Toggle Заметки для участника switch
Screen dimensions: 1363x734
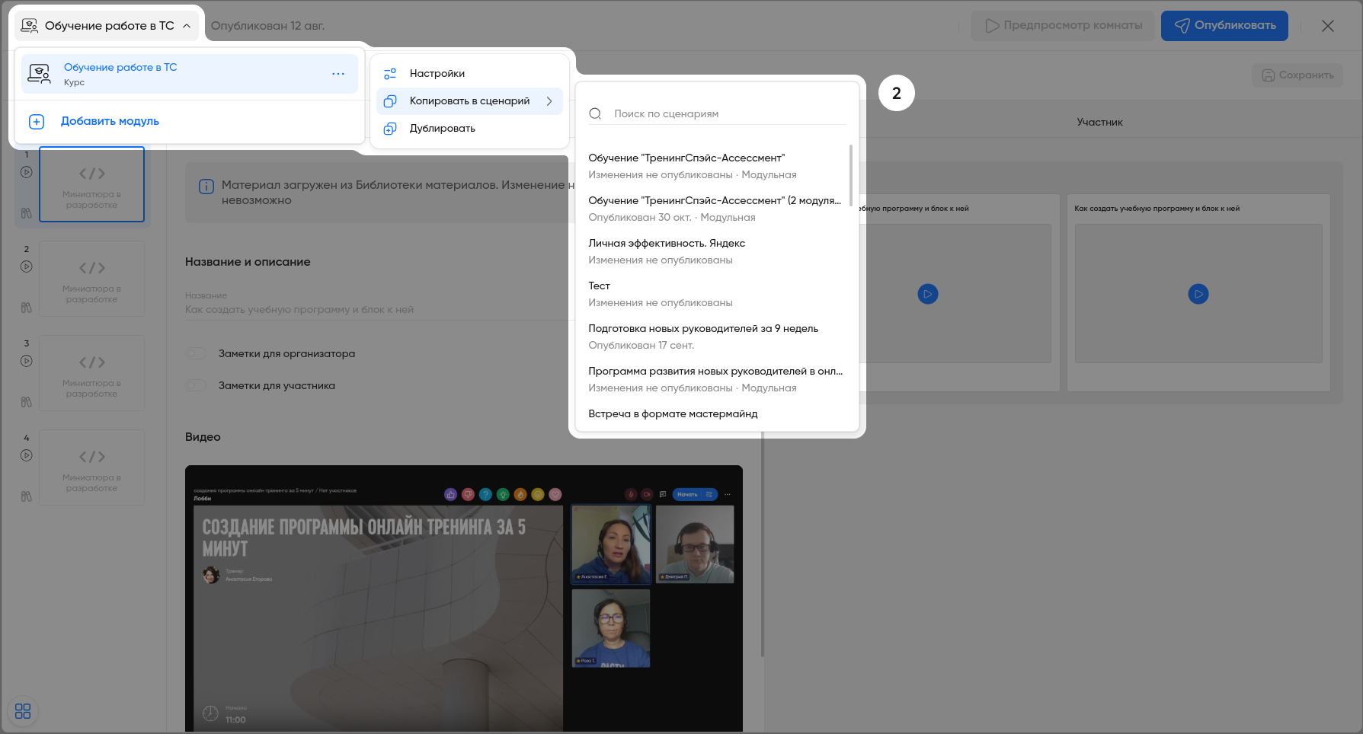(197, 385)
